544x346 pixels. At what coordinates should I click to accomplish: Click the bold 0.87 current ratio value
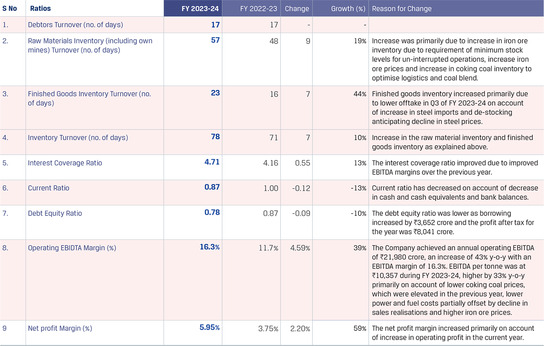[x=212, y=187]
